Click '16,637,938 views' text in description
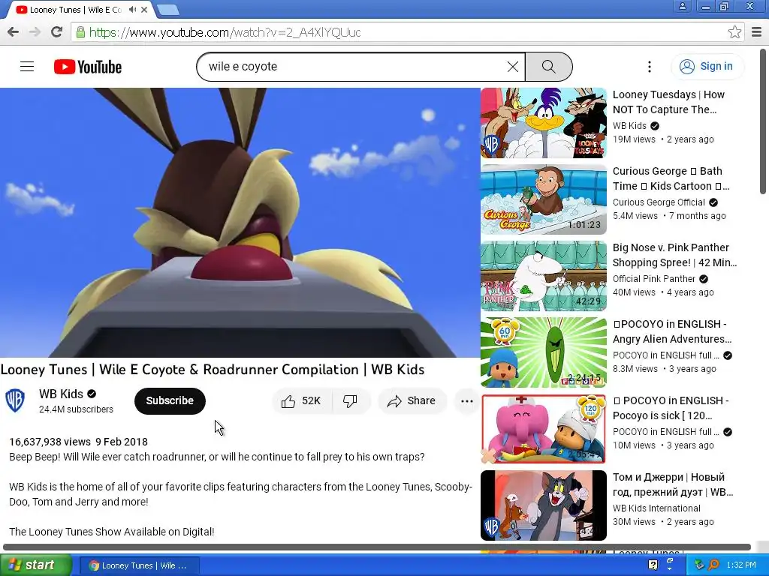 pyautogui.click(x=50, y=442)
